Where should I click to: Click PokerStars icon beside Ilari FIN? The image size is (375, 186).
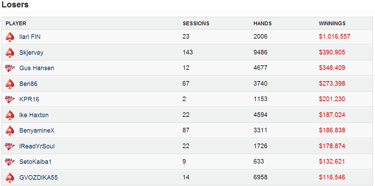pyautogui.click(x=10, y=37)
